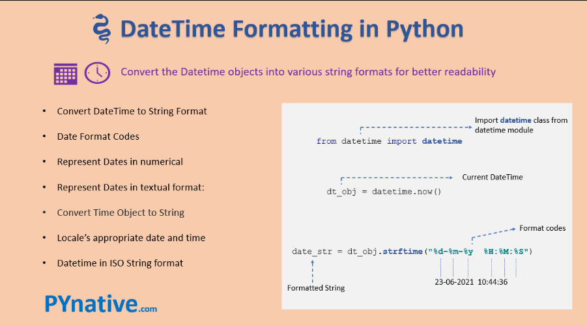Click the blue snake logo icon
The image size is (587, 325).
pos(102,29)
